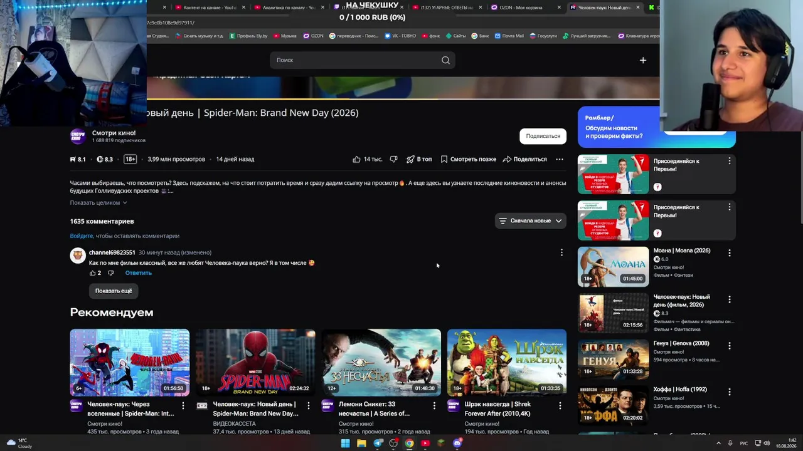Open Лемони Сникет: 33 несчастья thumbnail
The image size is (803, 451).
381,363
